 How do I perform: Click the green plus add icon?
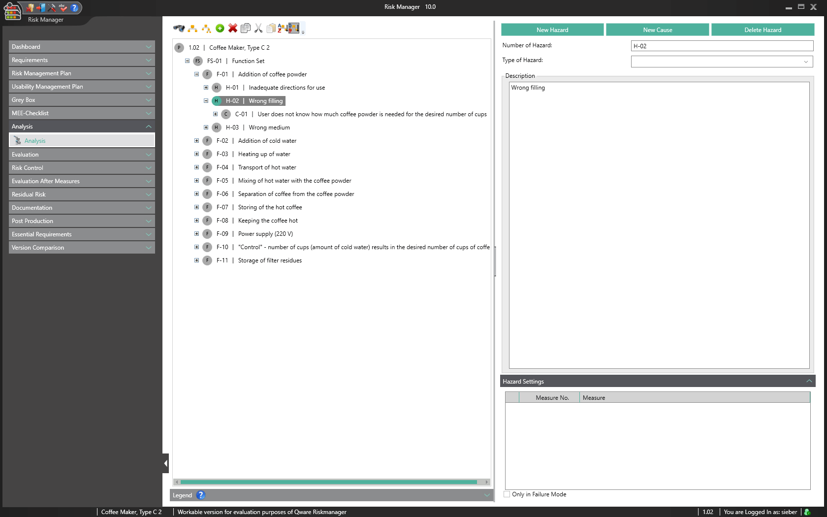coord(220,28)
